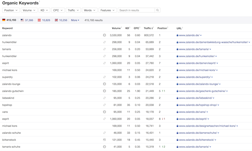Screen dimensions: 252x151
Task: Click SERP features icon in zalando lounge row
Action: point(104,84)
